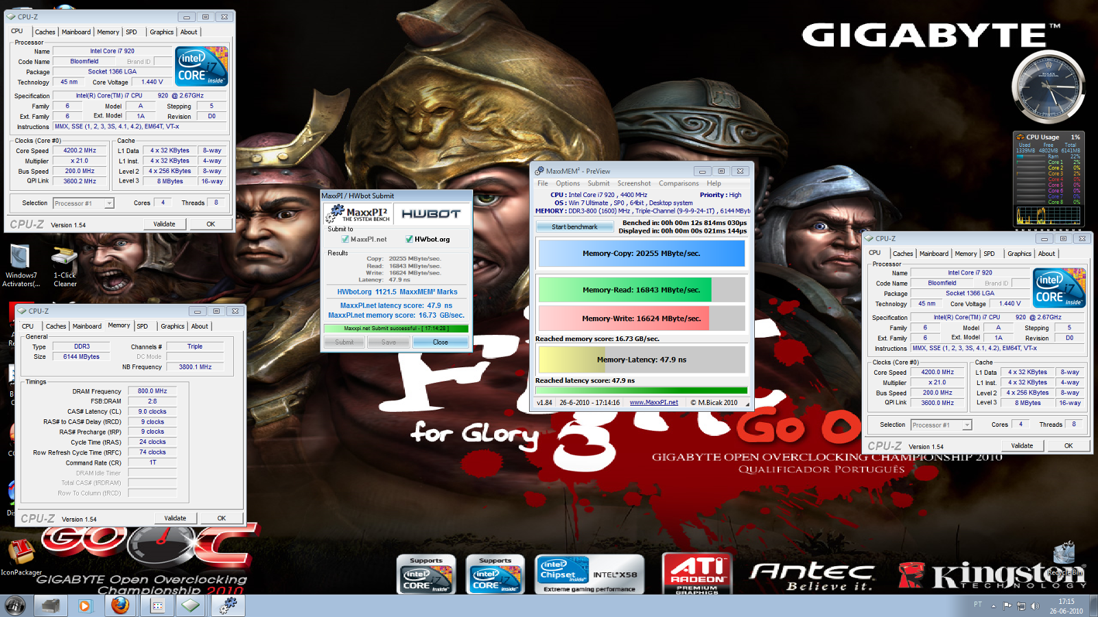Click the analog clock desktop gadget
The width and height of the screenshot is (1098, 617).
click(1048, 86)
